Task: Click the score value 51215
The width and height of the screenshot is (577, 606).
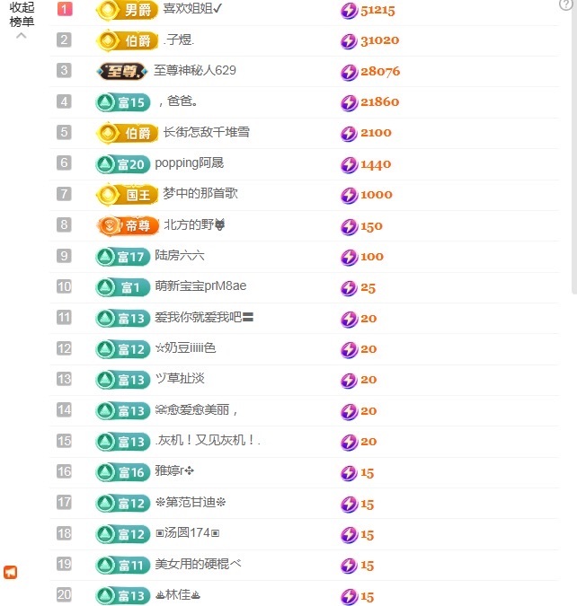Action: tap(377, 11)
